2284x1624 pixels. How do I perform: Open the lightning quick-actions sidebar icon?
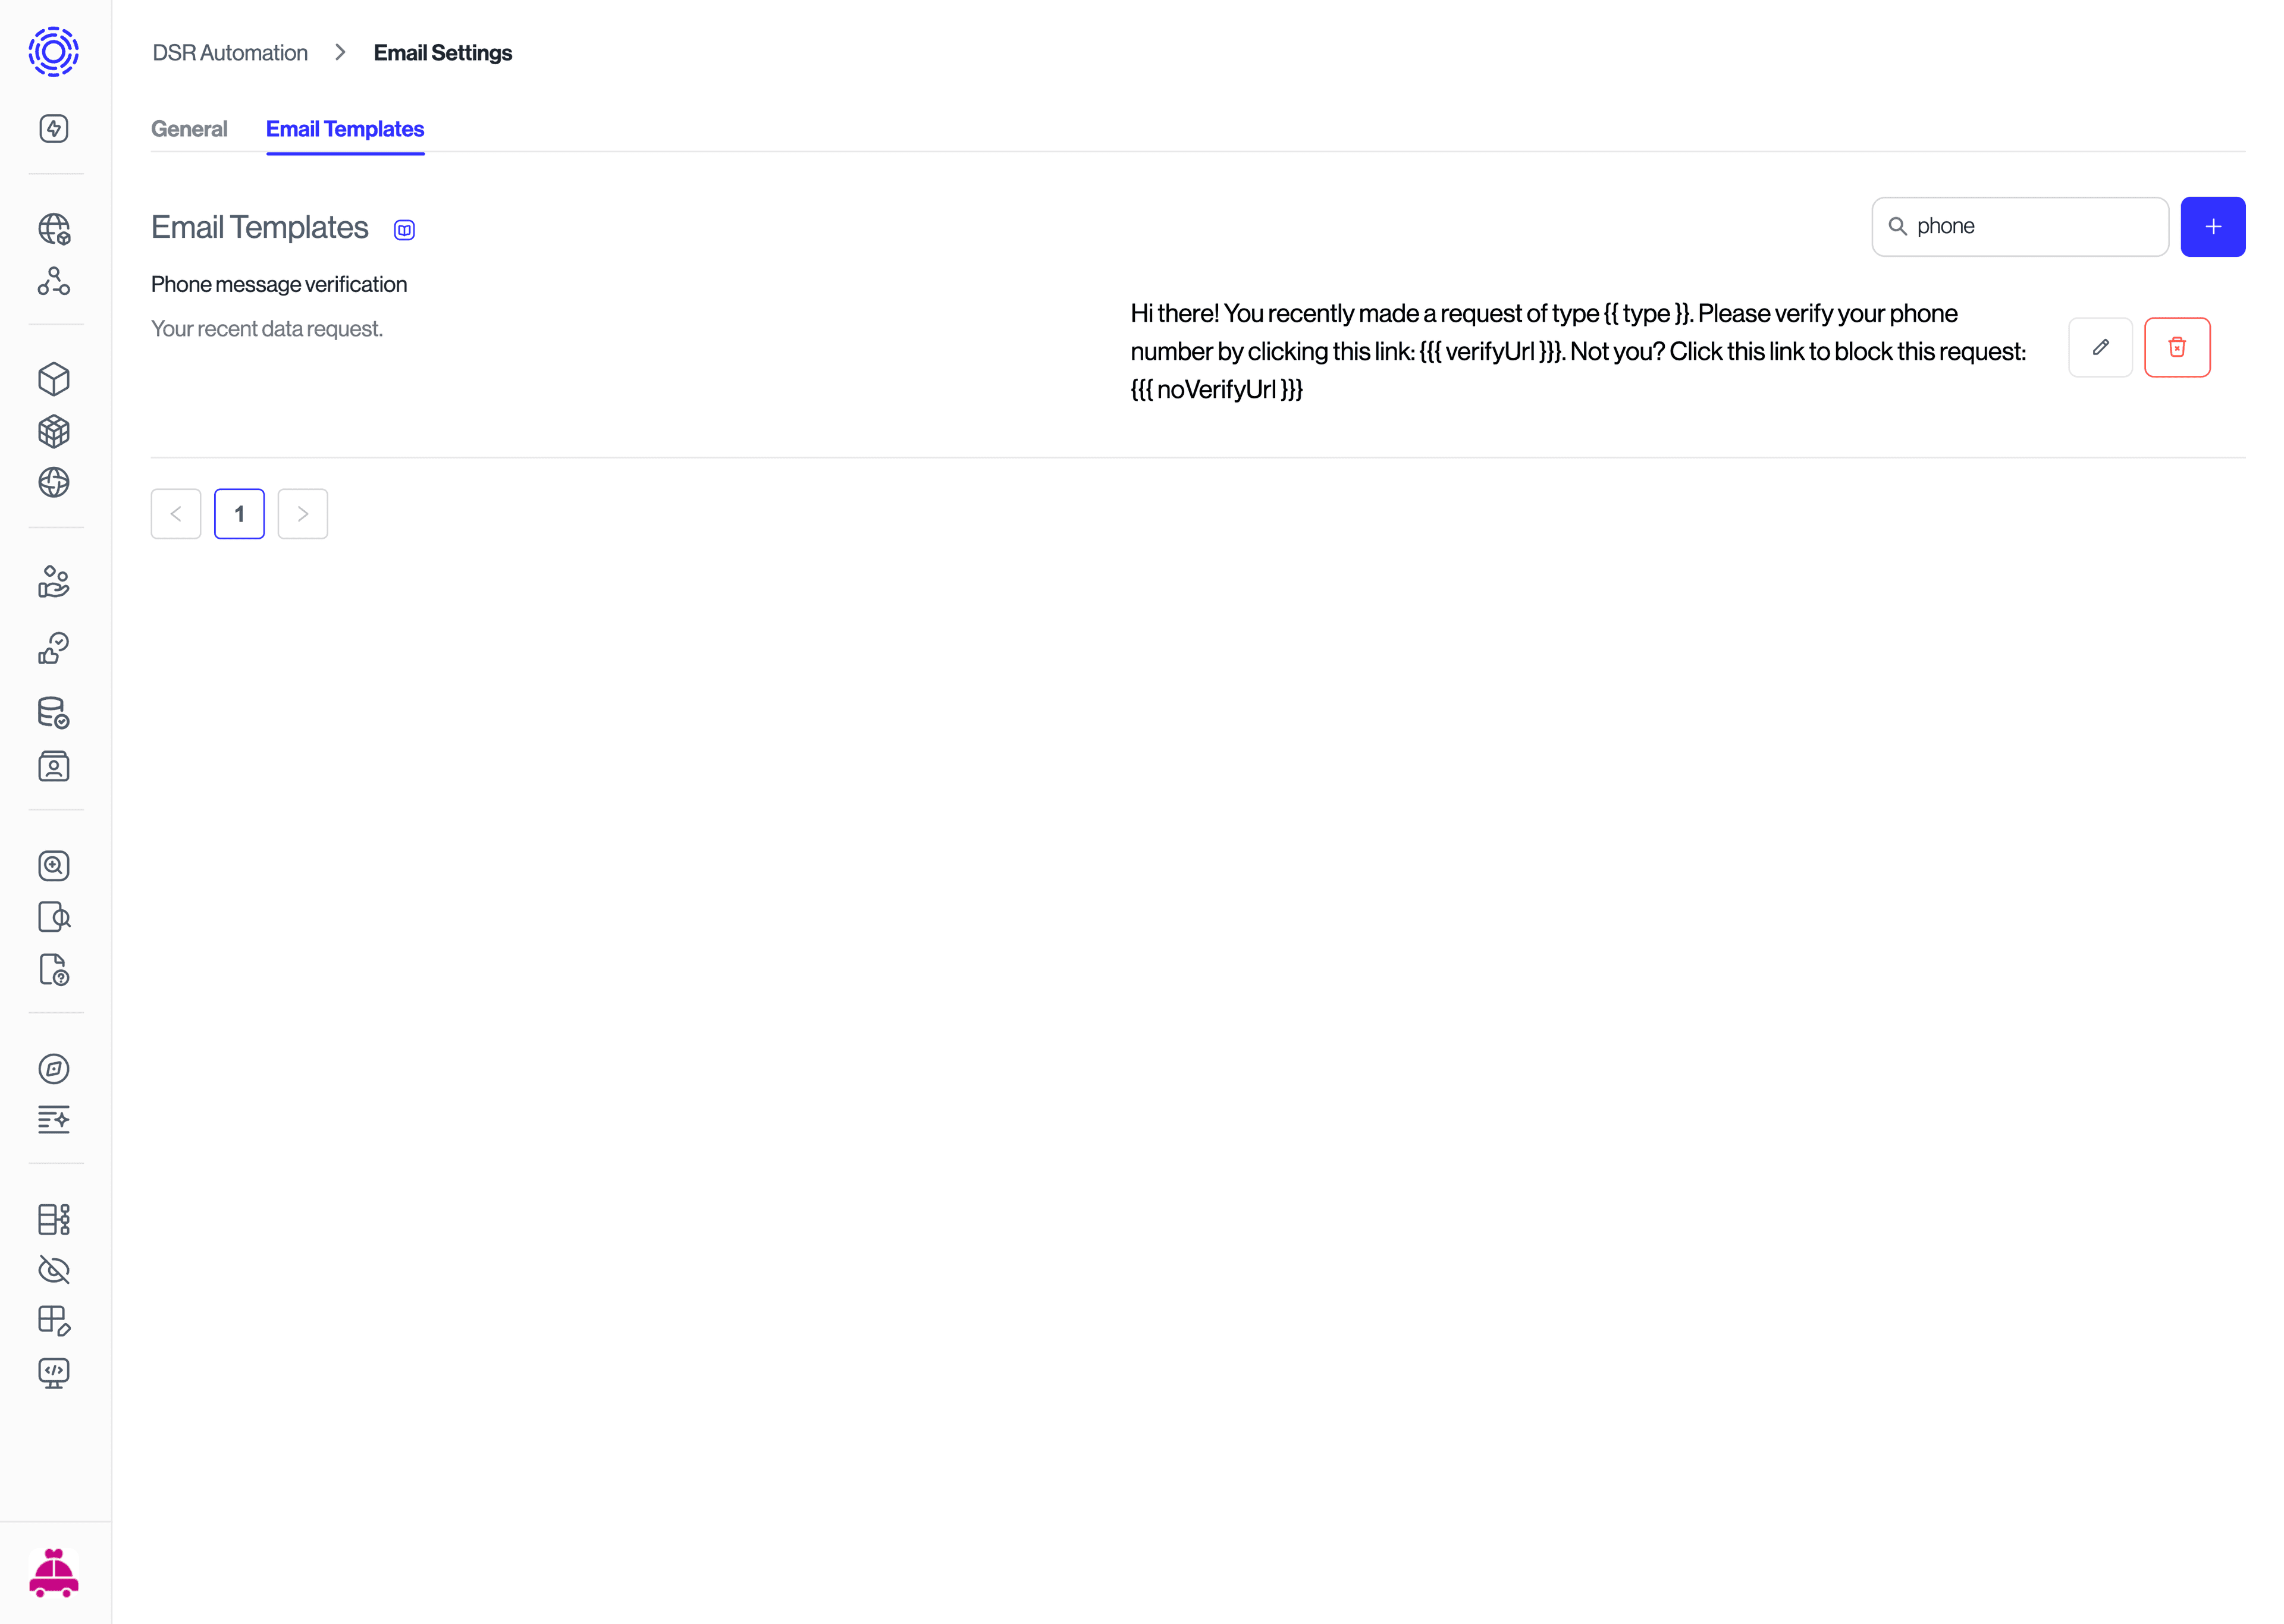pyautogui.click(x=54, y=128)
